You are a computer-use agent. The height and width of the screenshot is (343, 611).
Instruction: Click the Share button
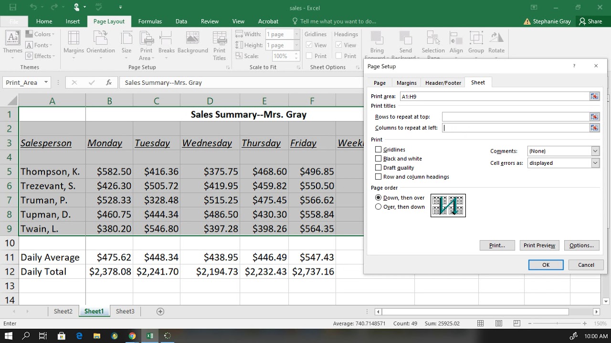tap(590, 21)
